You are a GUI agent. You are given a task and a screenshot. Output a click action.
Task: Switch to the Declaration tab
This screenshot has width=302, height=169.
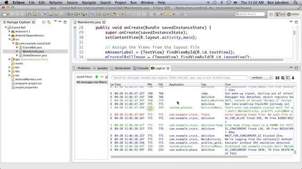[121, 68]
